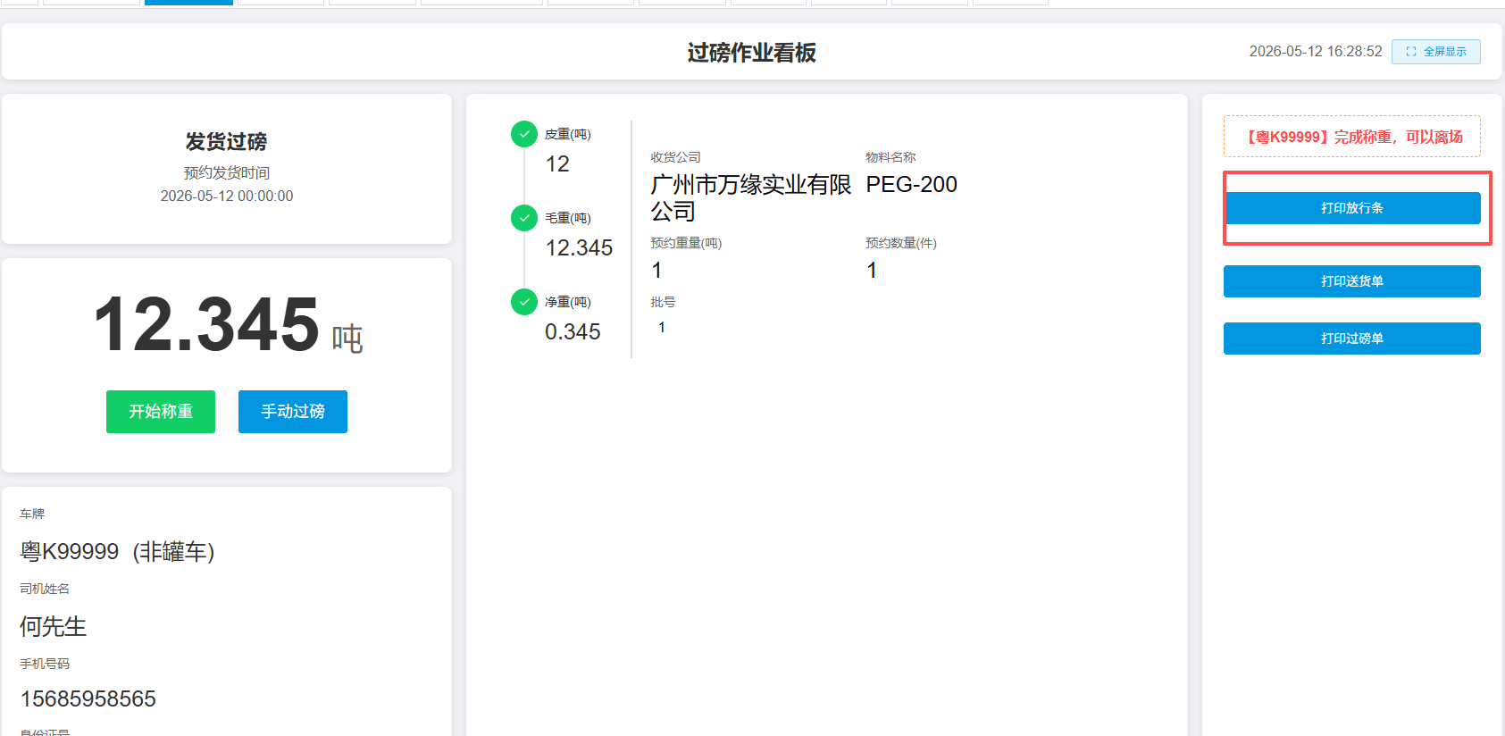Click the net weight value 0.345
Image resolution: width=1505 pixels, height=736 pixels.
point(573,331)
